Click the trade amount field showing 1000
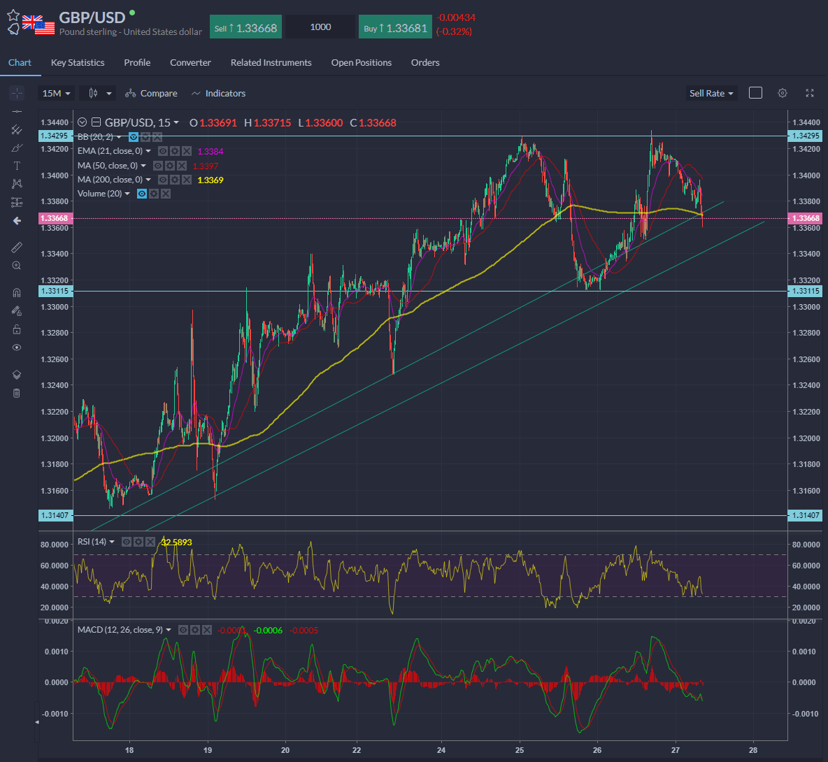Image resolution: width=828 pixels, height=762 pixels. 320,27
